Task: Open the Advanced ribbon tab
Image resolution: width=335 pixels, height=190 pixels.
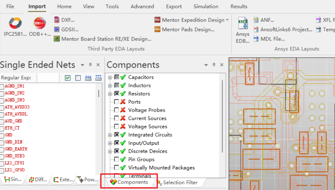Action: [x=142, y=6]
